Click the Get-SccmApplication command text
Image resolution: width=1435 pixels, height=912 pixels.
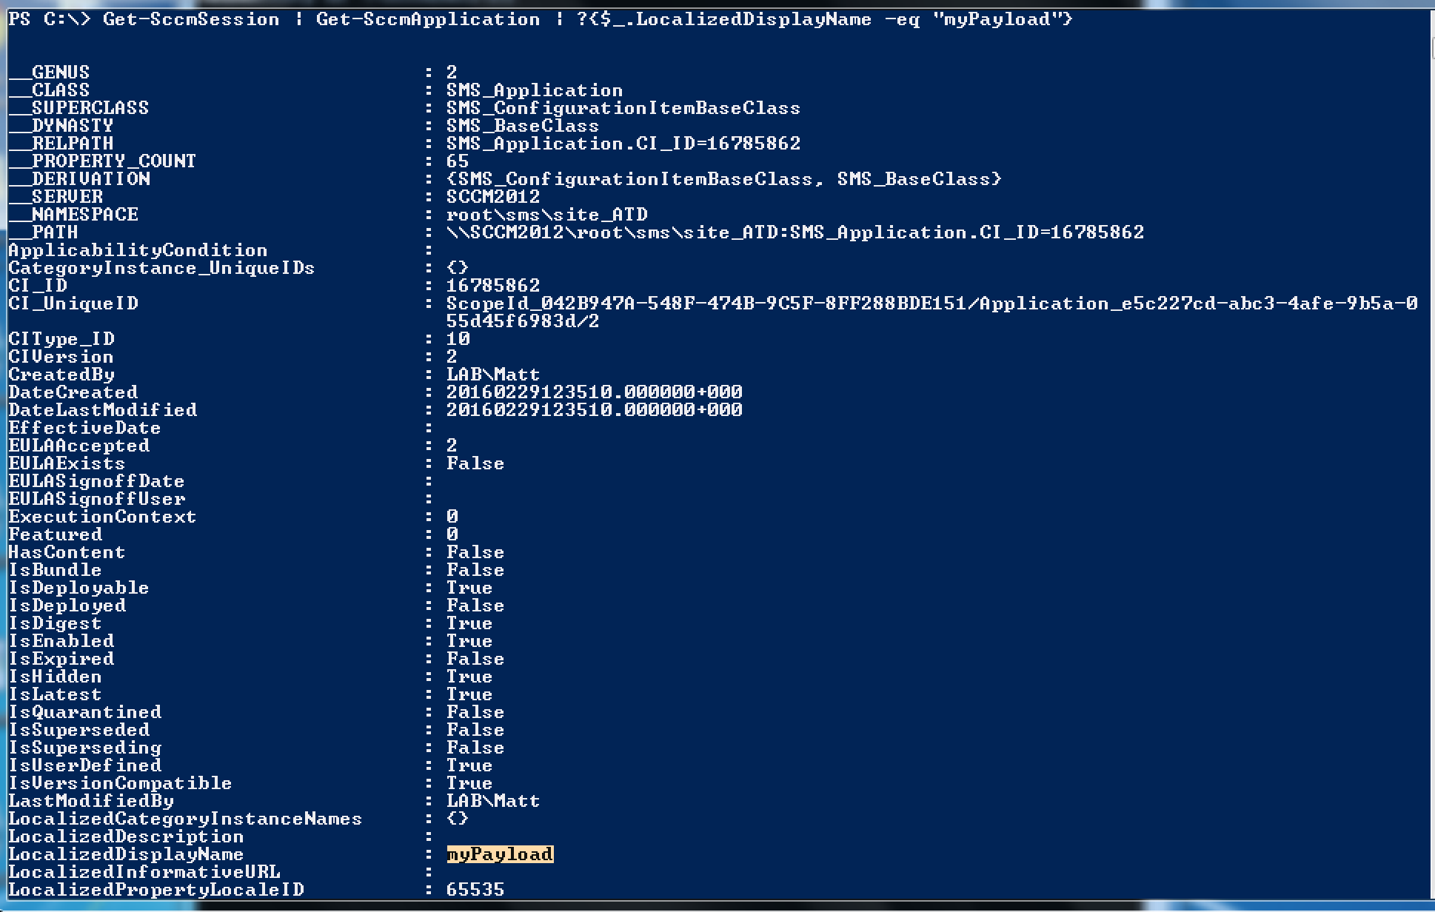coord(428,19)
